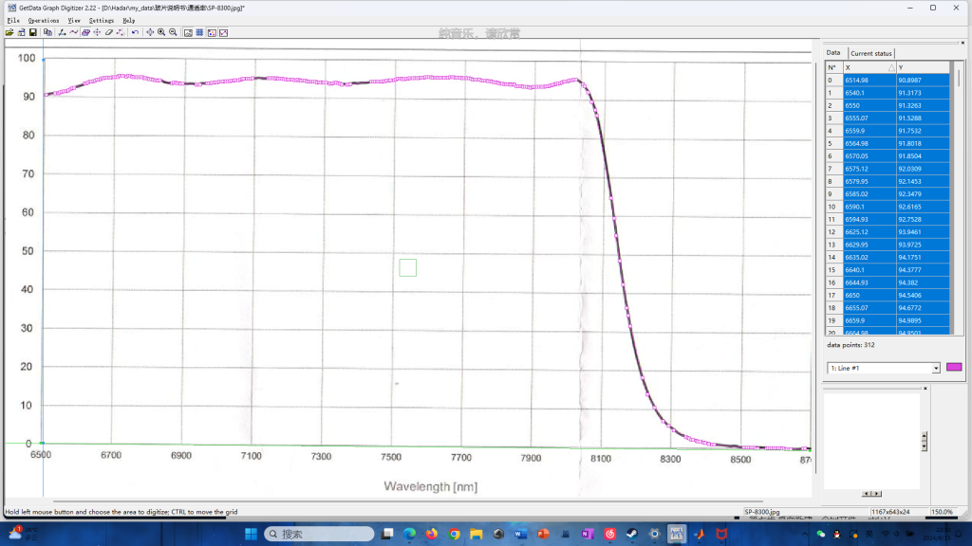Activate the Digitize area tool
The width and height of the screenshot is (972, 546).
pos(85,32)
